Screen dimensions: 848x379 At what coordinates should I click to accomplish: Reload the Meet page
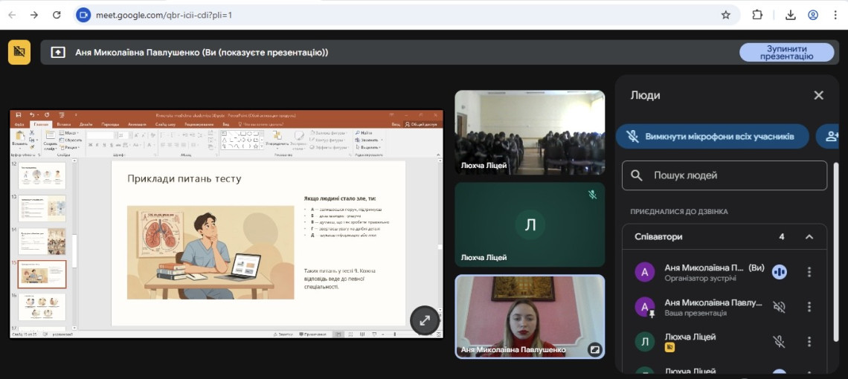tap(57, 15)
